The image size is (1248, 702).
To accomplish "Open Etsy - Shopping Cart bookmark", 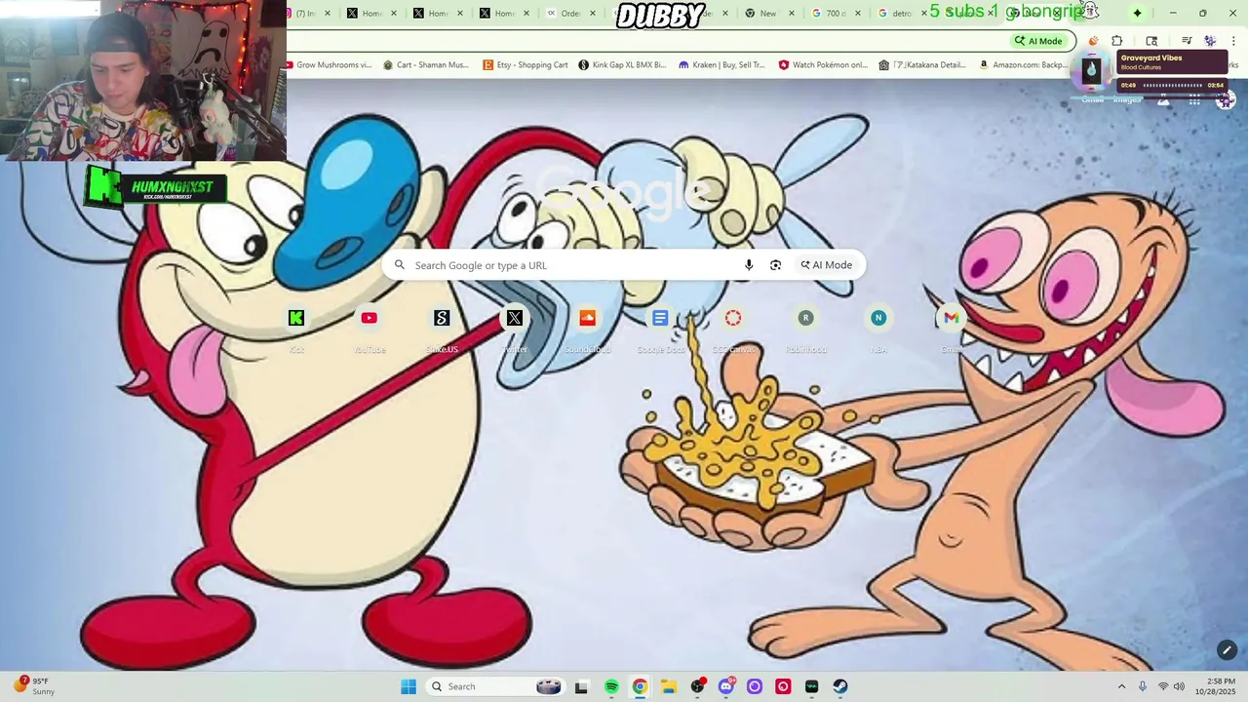I will tap(526, 65).
